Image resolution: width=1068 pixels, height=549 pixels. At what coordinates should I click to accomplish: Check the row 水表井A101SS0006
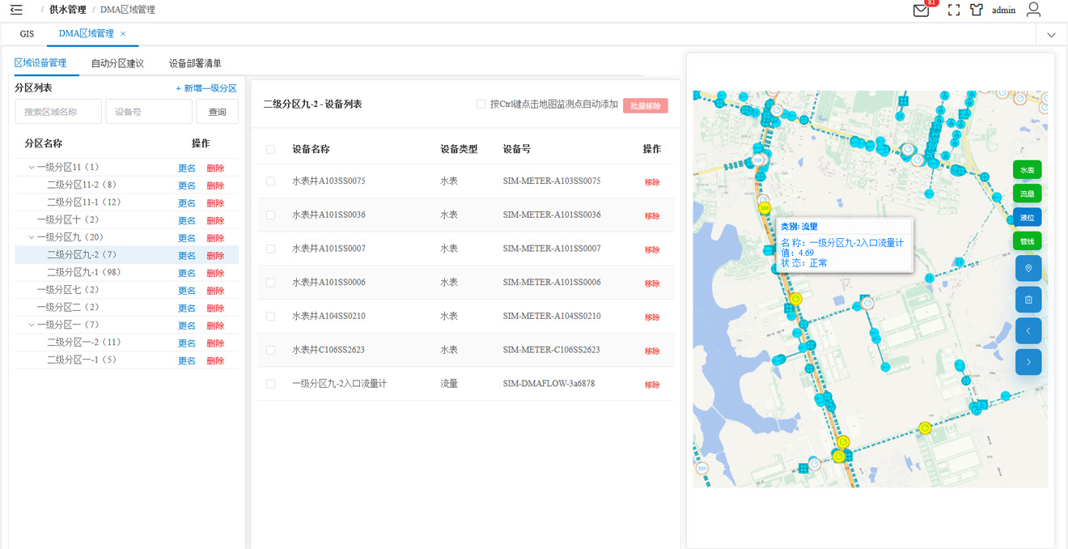[271, 283]
